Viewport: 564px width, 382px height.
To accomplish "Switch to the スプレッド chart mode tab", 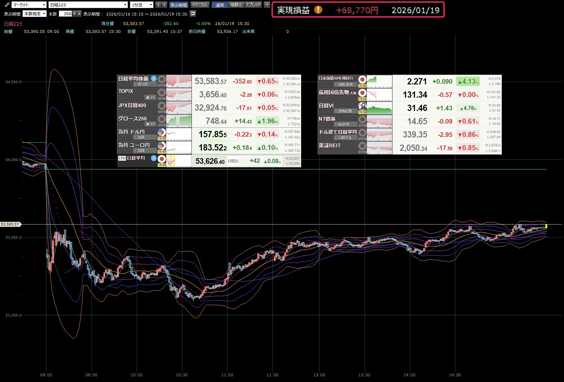I will (x=253, y=5).
